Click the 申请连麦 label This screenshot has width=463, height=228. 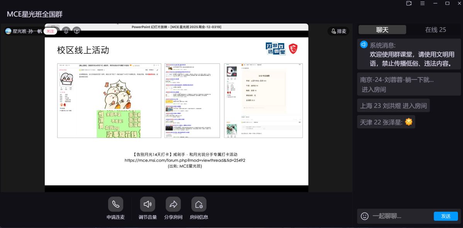(115, 217)
